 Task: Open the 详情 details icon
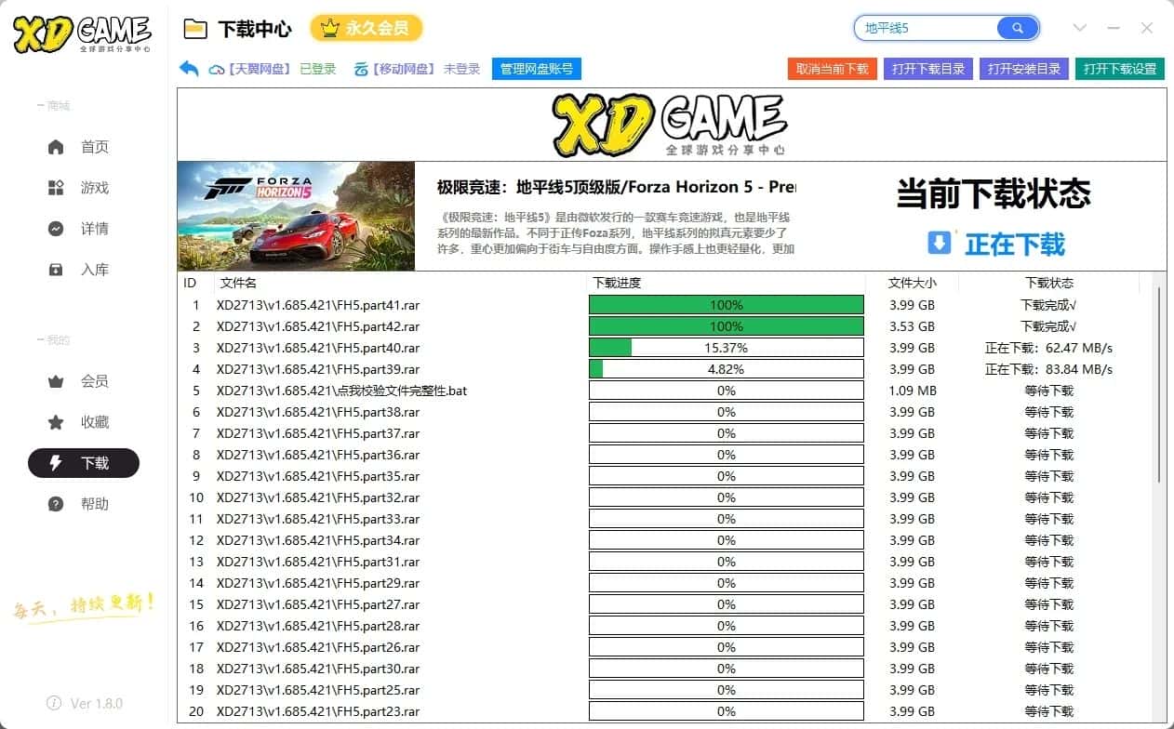click(x=56, y=229)
